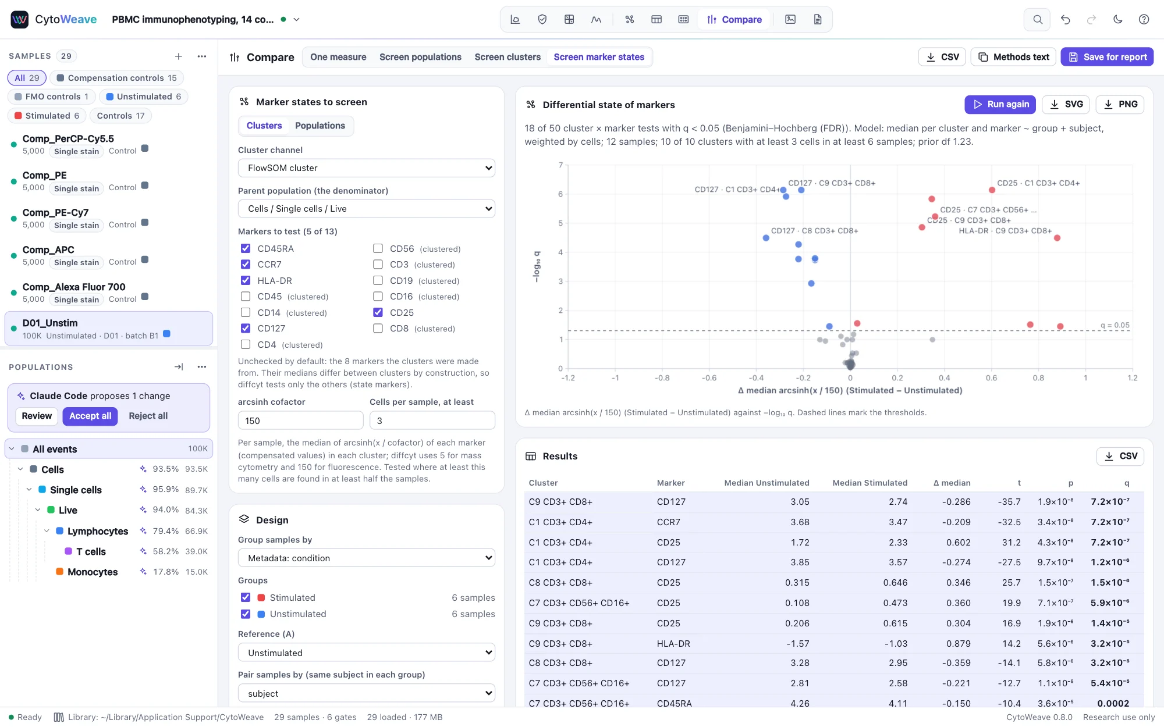
Task: Open the Pair samples by subject dropdown
Action: tap(367, 693)
